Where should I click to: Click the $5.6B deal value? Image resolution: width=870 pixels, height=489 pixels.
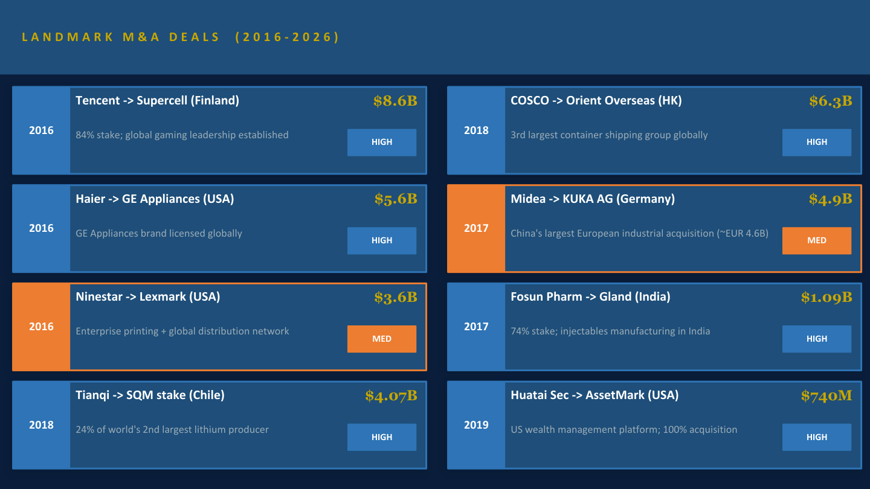pos(395,199)
